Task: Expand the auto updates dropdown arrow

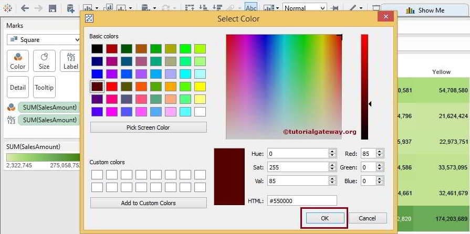Action: coord(154,8)
